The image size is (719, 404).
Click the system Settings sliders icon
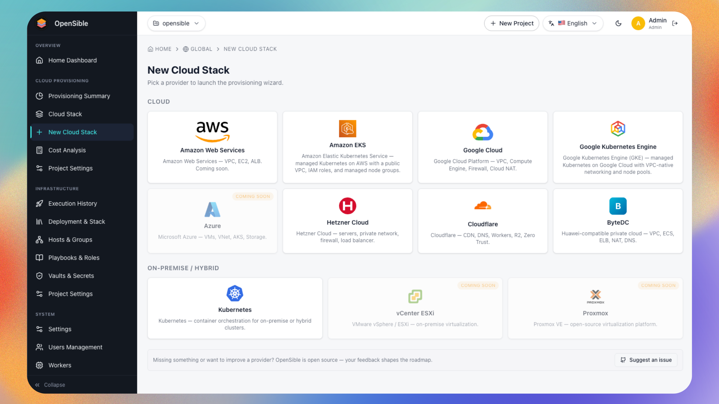[39, 329]
